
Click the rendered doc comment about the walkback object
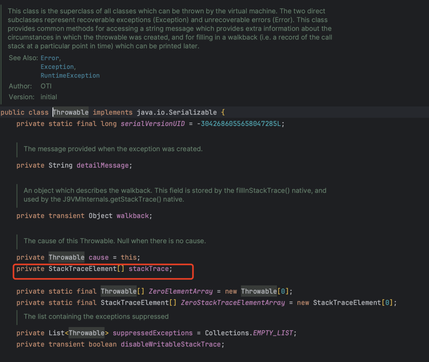tap(175, 195)
